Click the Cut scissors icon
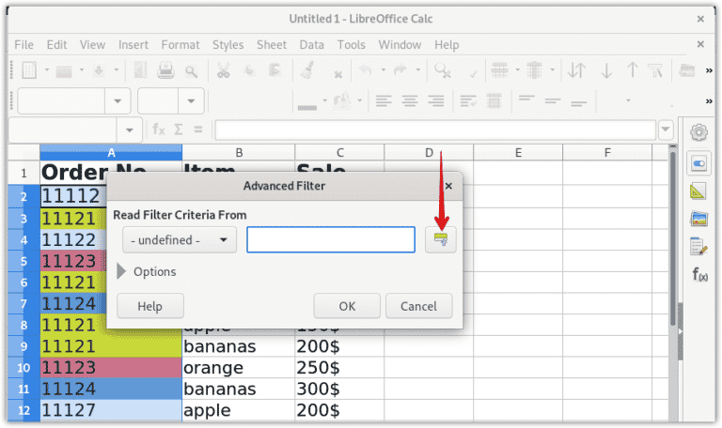This screenshot has width=722, height=428. point(223,71)
